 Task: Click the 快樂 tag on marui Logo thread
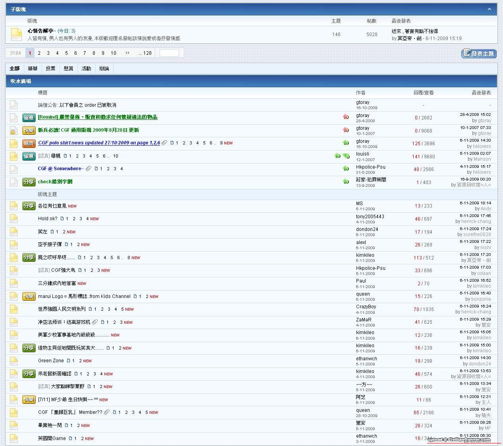29,296
